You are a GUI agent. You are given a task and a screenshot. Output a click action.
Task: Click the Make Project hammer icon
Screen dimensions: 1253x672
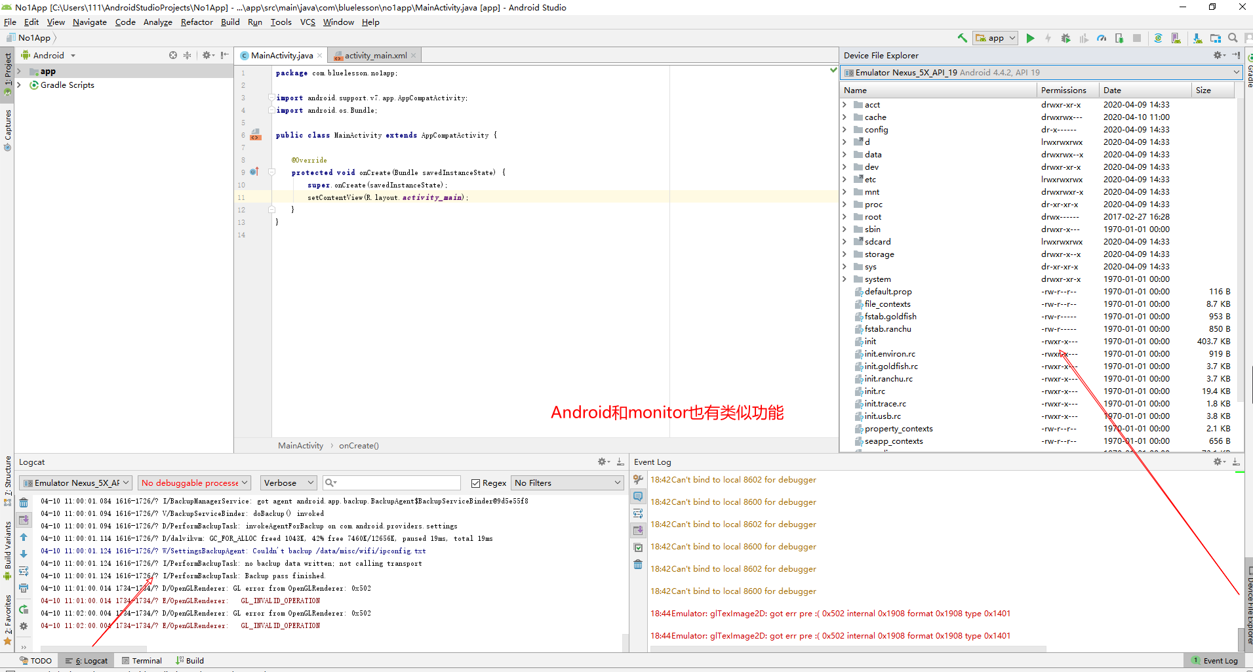[x=962, y=38]
